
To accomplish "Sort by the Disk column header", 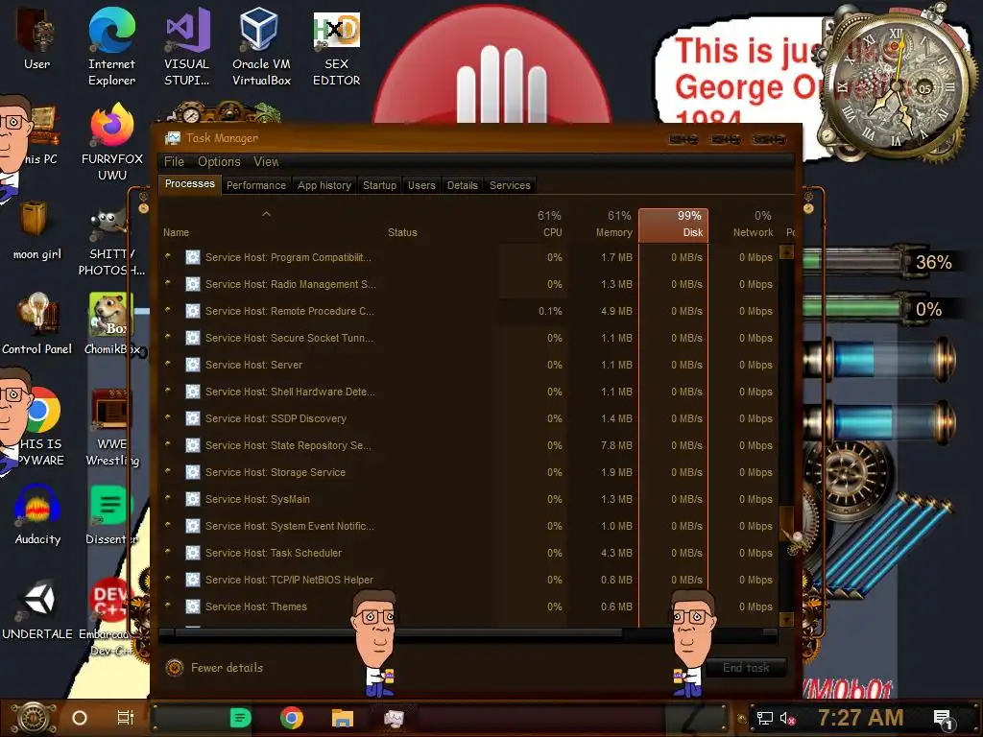I will tap(673, 225).
